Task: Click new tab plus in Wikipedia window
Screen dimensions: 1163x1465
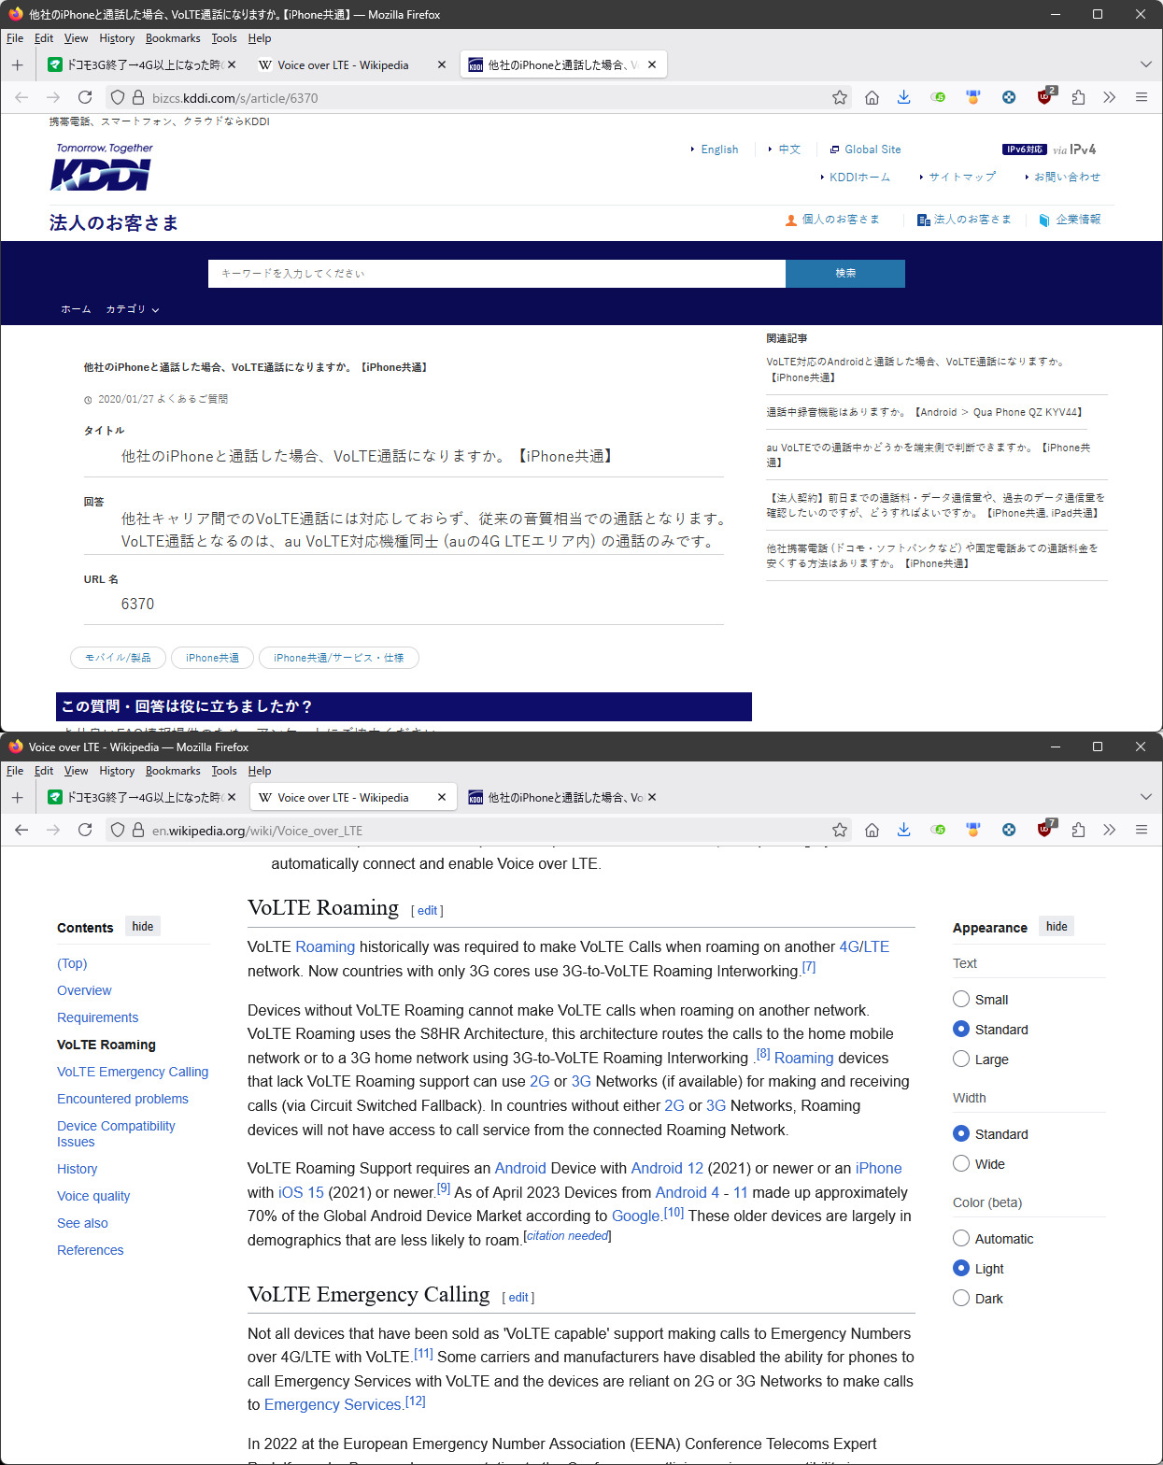Action: tap(17, 797)
